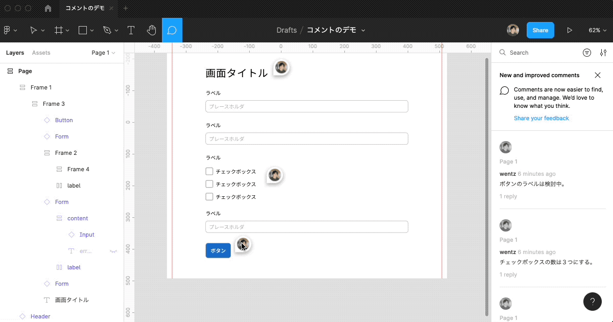The image size is (613, 322).
Task: Toggle visibility of the hidden err layer
Action: [113, 251]
